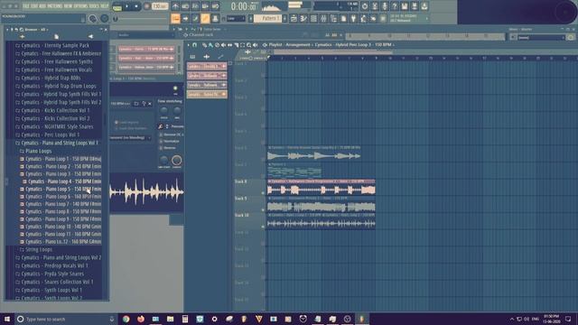Click the tempo 130 field

point(160,6)
